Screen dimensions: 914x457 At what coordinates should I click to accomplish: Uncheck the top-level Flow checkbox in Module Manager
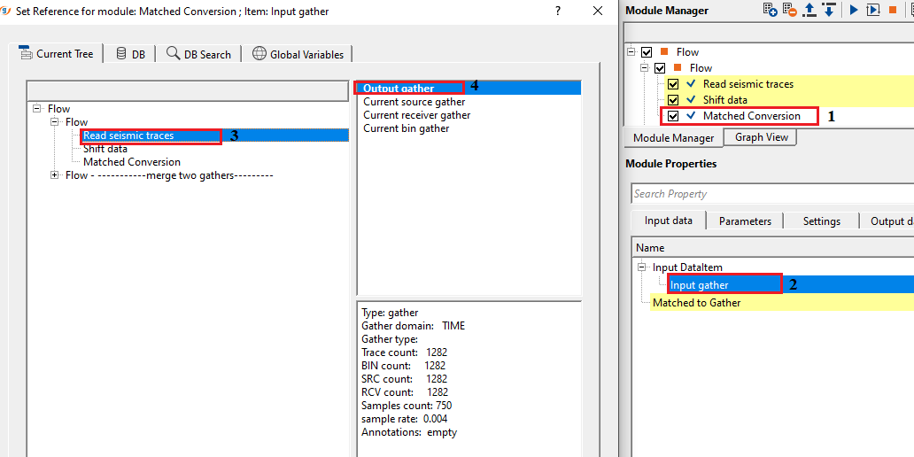(647, 52)
